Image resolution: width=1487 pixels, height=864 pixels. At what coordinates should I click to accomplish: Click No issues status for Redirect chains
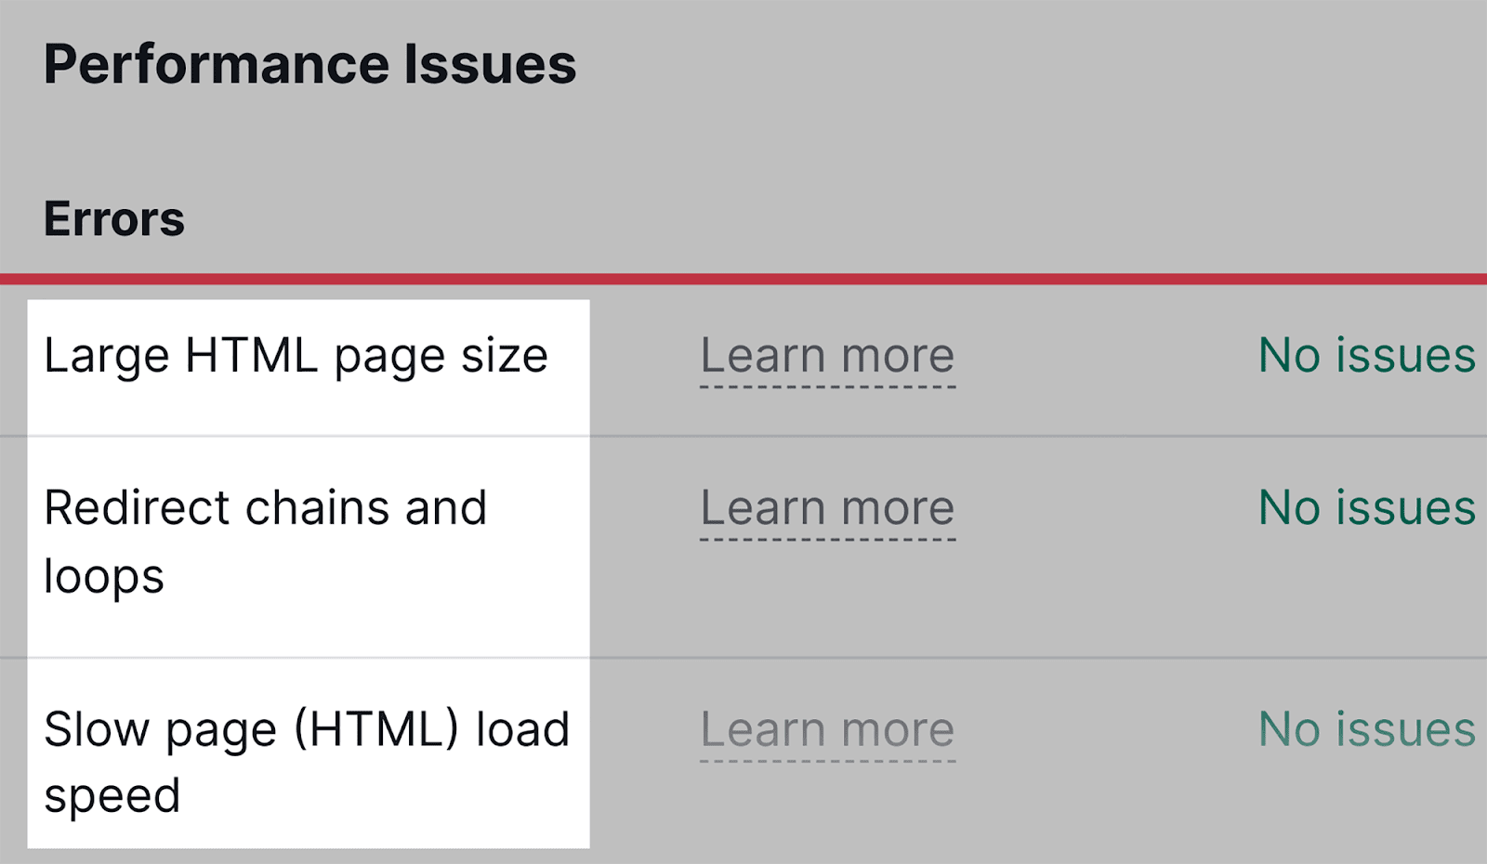click(1366, 508)
